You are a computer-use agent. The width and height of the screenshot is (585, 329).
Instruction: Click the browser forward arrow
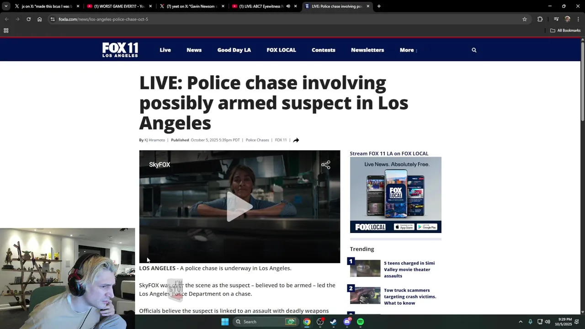(17, 19)
